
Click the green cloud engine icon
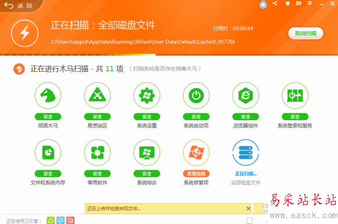pyautogui.click(x=51, y=220)
